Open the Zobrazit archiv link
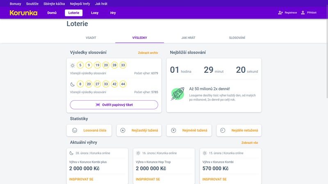 (148, 53)
